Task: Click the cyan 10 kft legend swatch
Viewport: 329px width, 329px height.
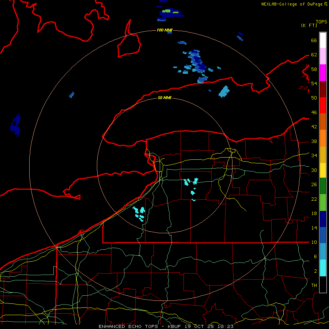Action: [323, 268]
